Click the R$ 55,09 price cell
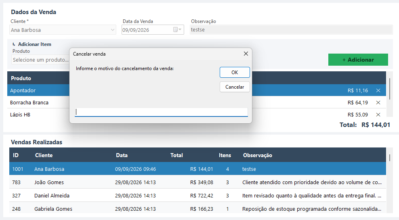Viewport: 399px width, 220px height. tap(357, 114)
